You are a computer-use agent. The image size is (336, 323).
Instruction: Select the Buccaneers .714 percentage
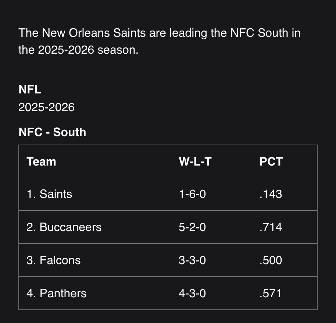[271, 227]
